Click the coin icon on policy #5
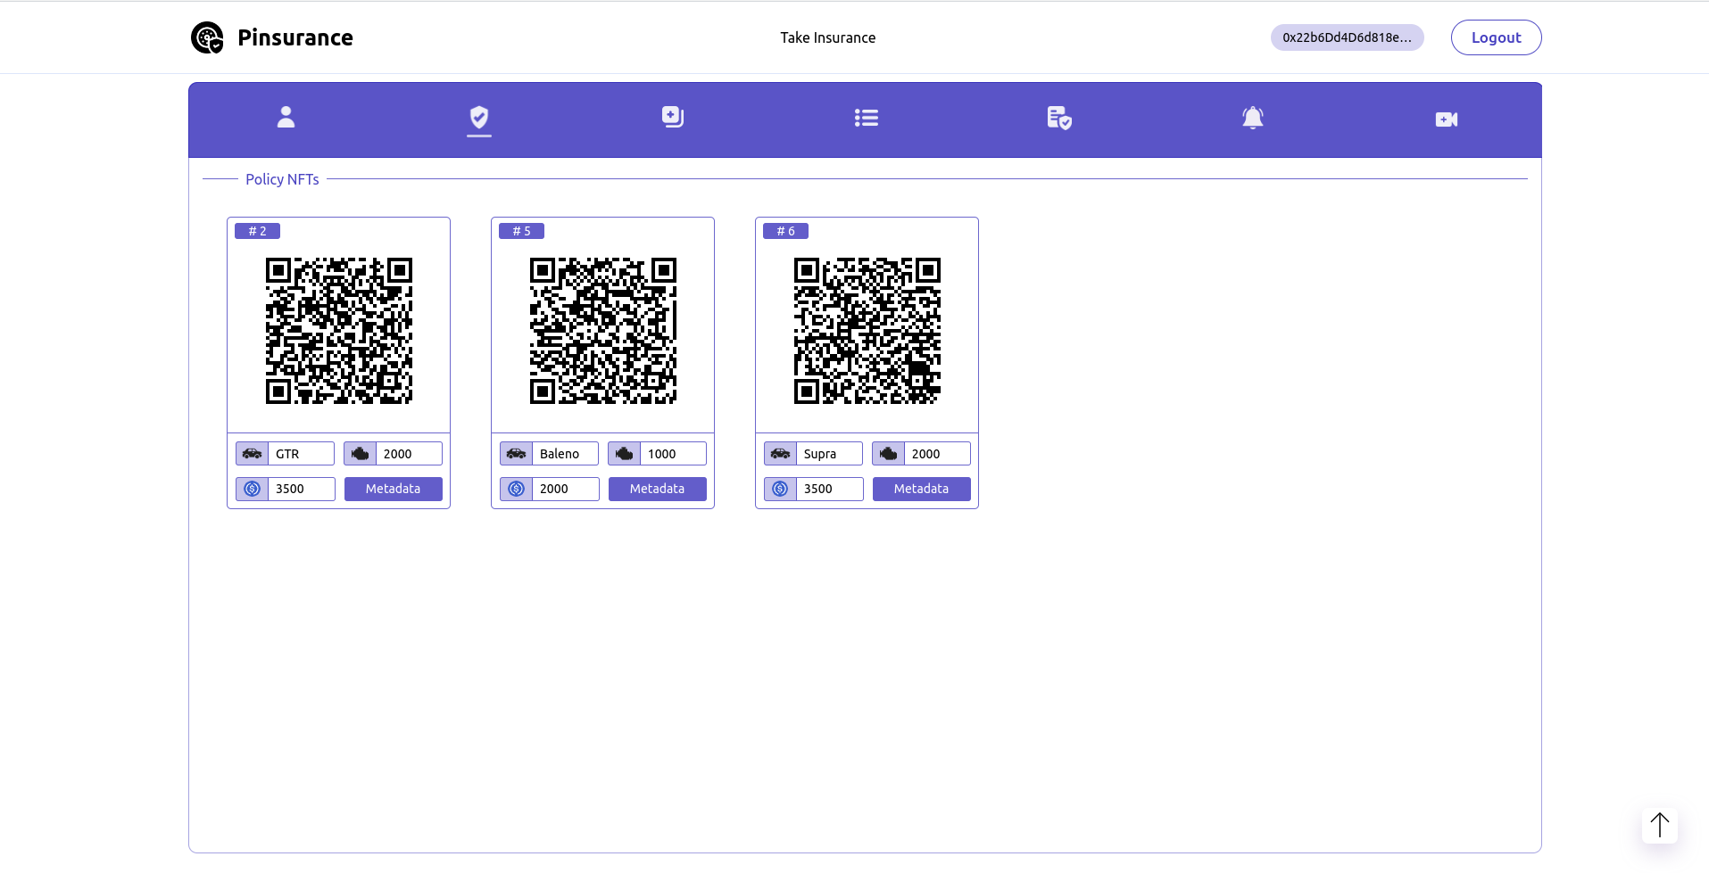Viewport: 1709px width, 873px height. click(517, 489)
